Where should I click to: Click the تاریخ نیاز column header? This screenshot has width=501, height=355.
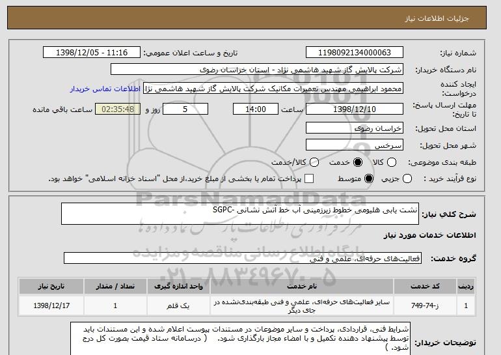pyautogui.click(x=51, y=286)
